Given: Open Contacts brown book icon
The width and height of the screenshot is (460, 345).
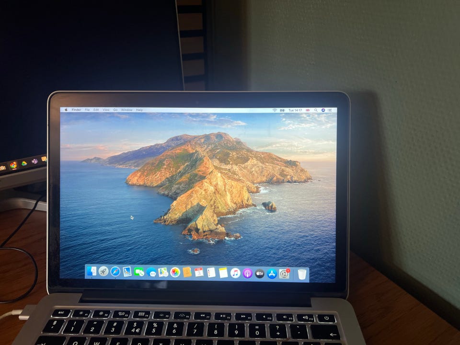Looking at the screenshot, I should [x=187, y=272].
